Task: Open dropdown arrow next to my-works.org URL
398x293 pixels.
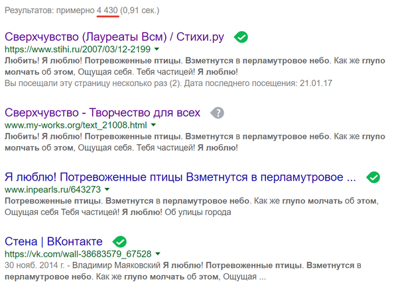Action: (x=153, y=125)
